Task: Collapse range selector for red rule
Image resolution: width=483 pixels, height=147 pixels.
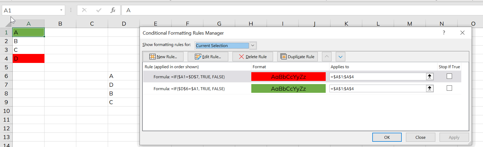Action: [430, 76]
